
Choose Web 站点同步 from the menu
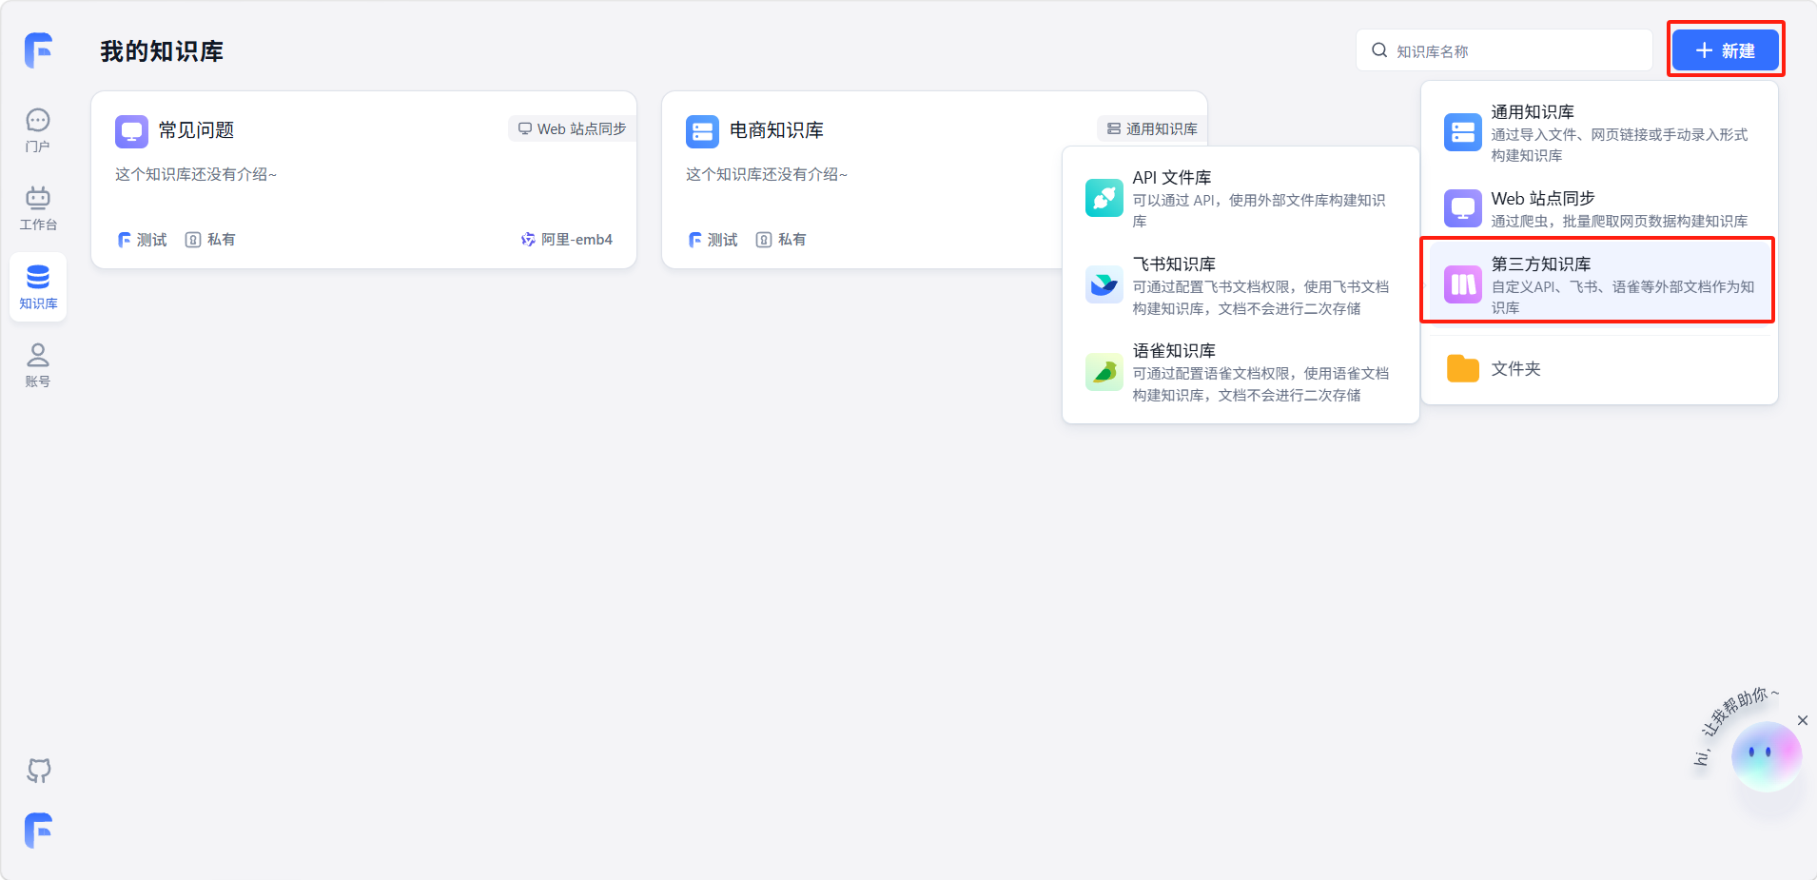(1598, 208)
